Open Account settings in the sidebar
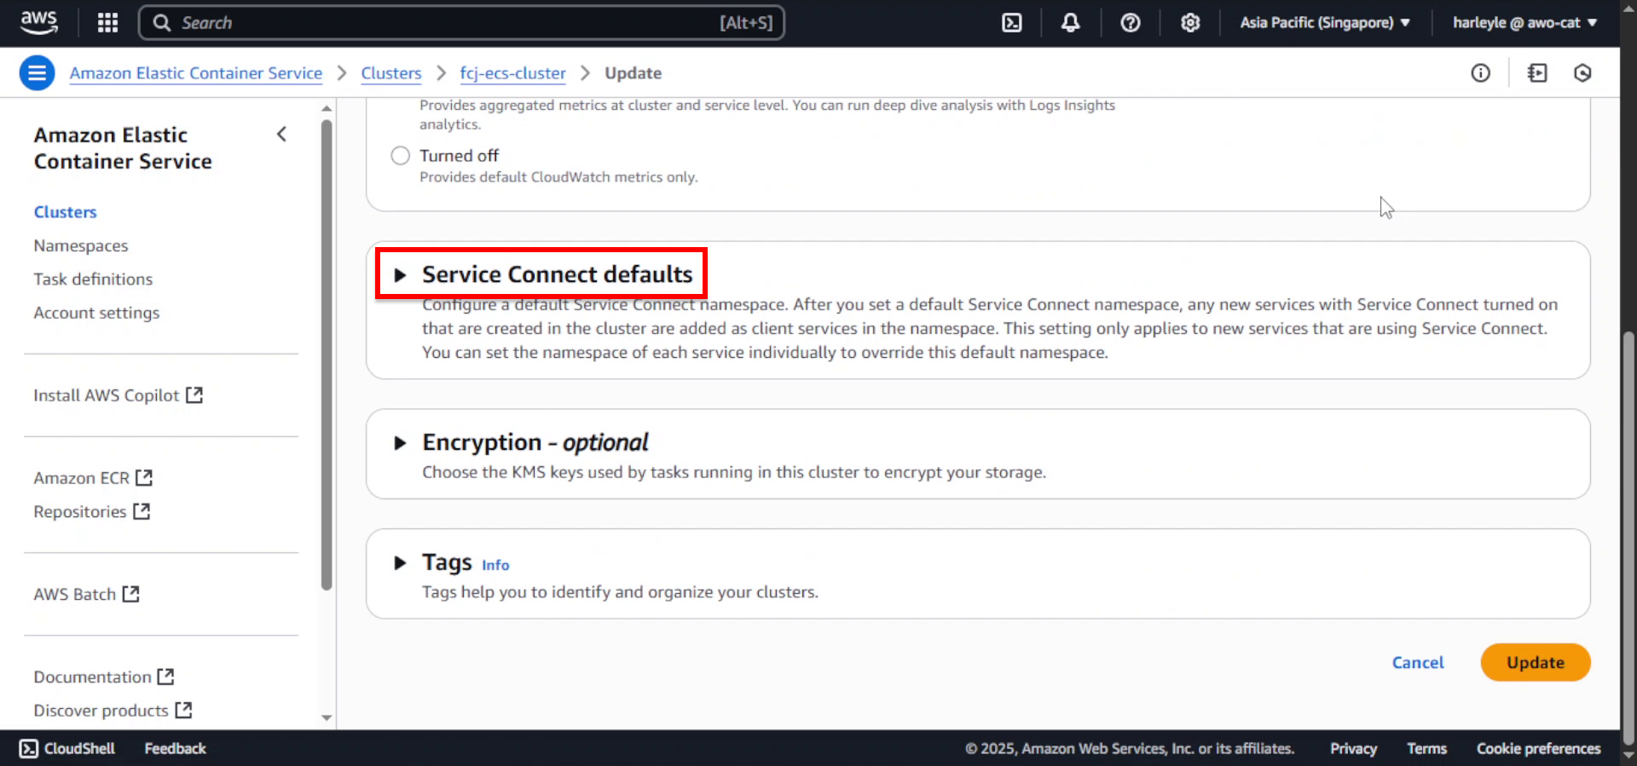This screenshot has width=1637, height=766. click(x=96, y=313)
